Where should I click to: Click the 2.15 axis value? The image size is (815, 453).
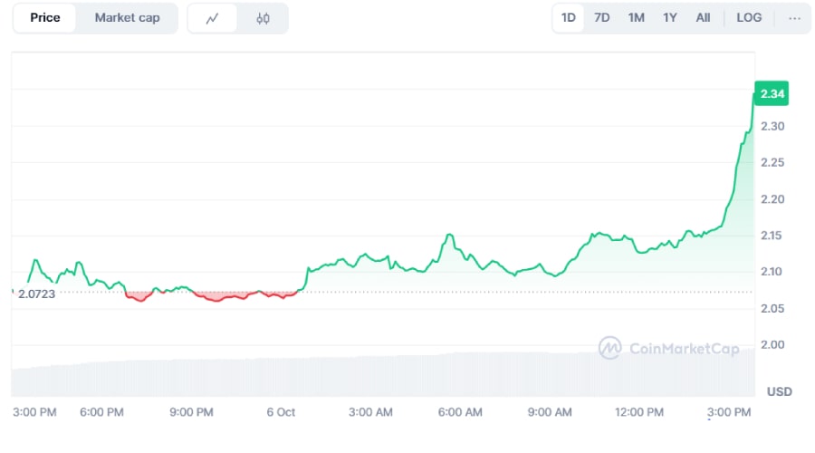point(772,236)
